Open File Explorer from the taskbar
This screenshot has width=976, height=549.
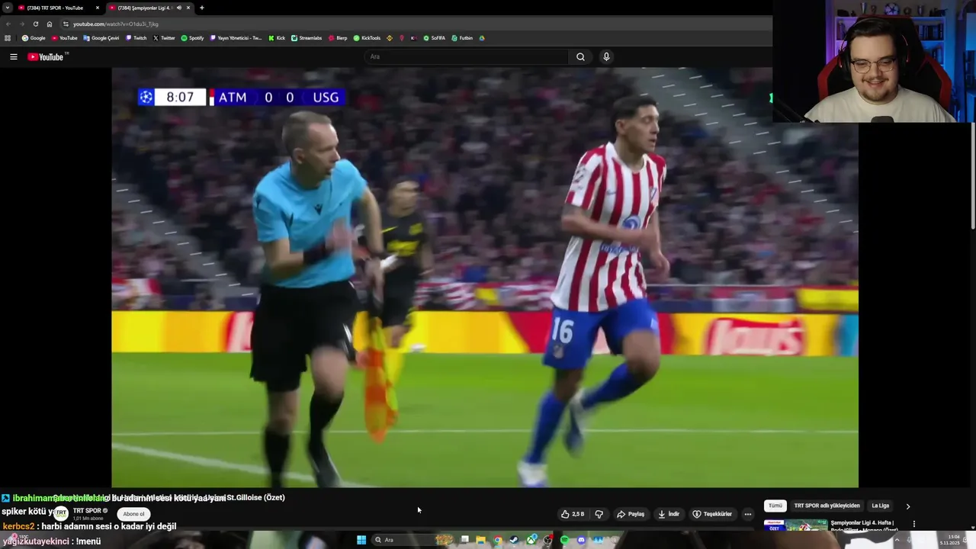coord(480,540)
